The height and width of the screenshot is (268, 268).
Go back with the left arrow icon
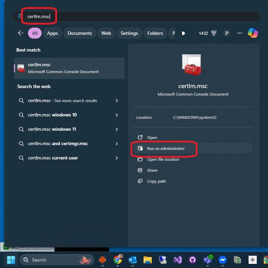pyautogui.click(x=21, y=33)
